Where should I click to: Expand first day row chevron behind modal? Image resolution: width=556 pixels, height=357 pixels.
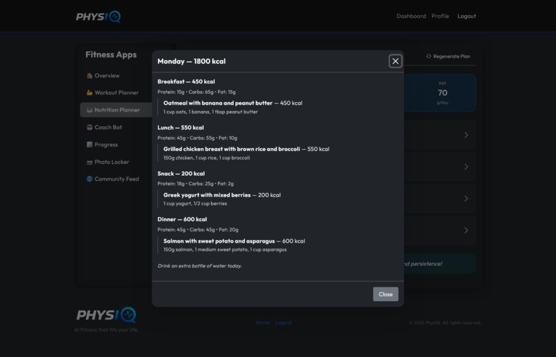tap(466, 135)
